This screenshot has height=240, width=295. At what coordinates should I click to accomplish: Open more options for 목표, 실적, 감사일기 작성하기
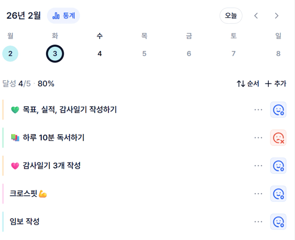[259, 109]
